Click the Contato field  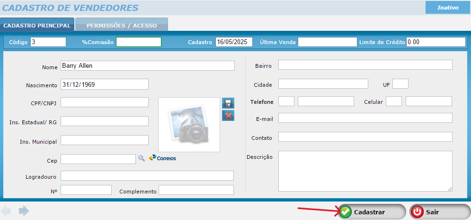click(x=365, y=137)
